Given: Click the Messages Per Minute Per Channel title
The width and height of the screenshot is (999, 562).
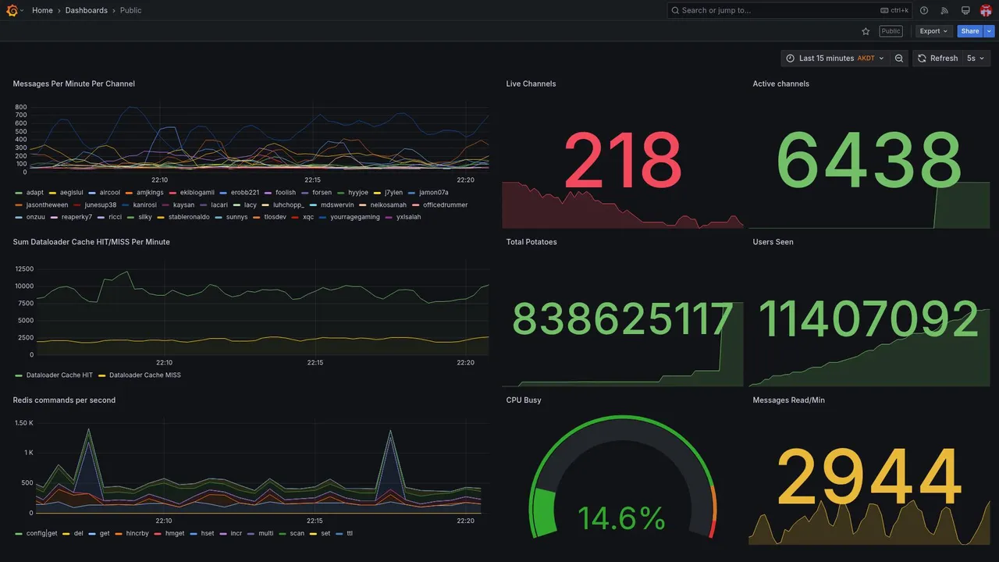Looking at the screenshot, I should (74, 84).
